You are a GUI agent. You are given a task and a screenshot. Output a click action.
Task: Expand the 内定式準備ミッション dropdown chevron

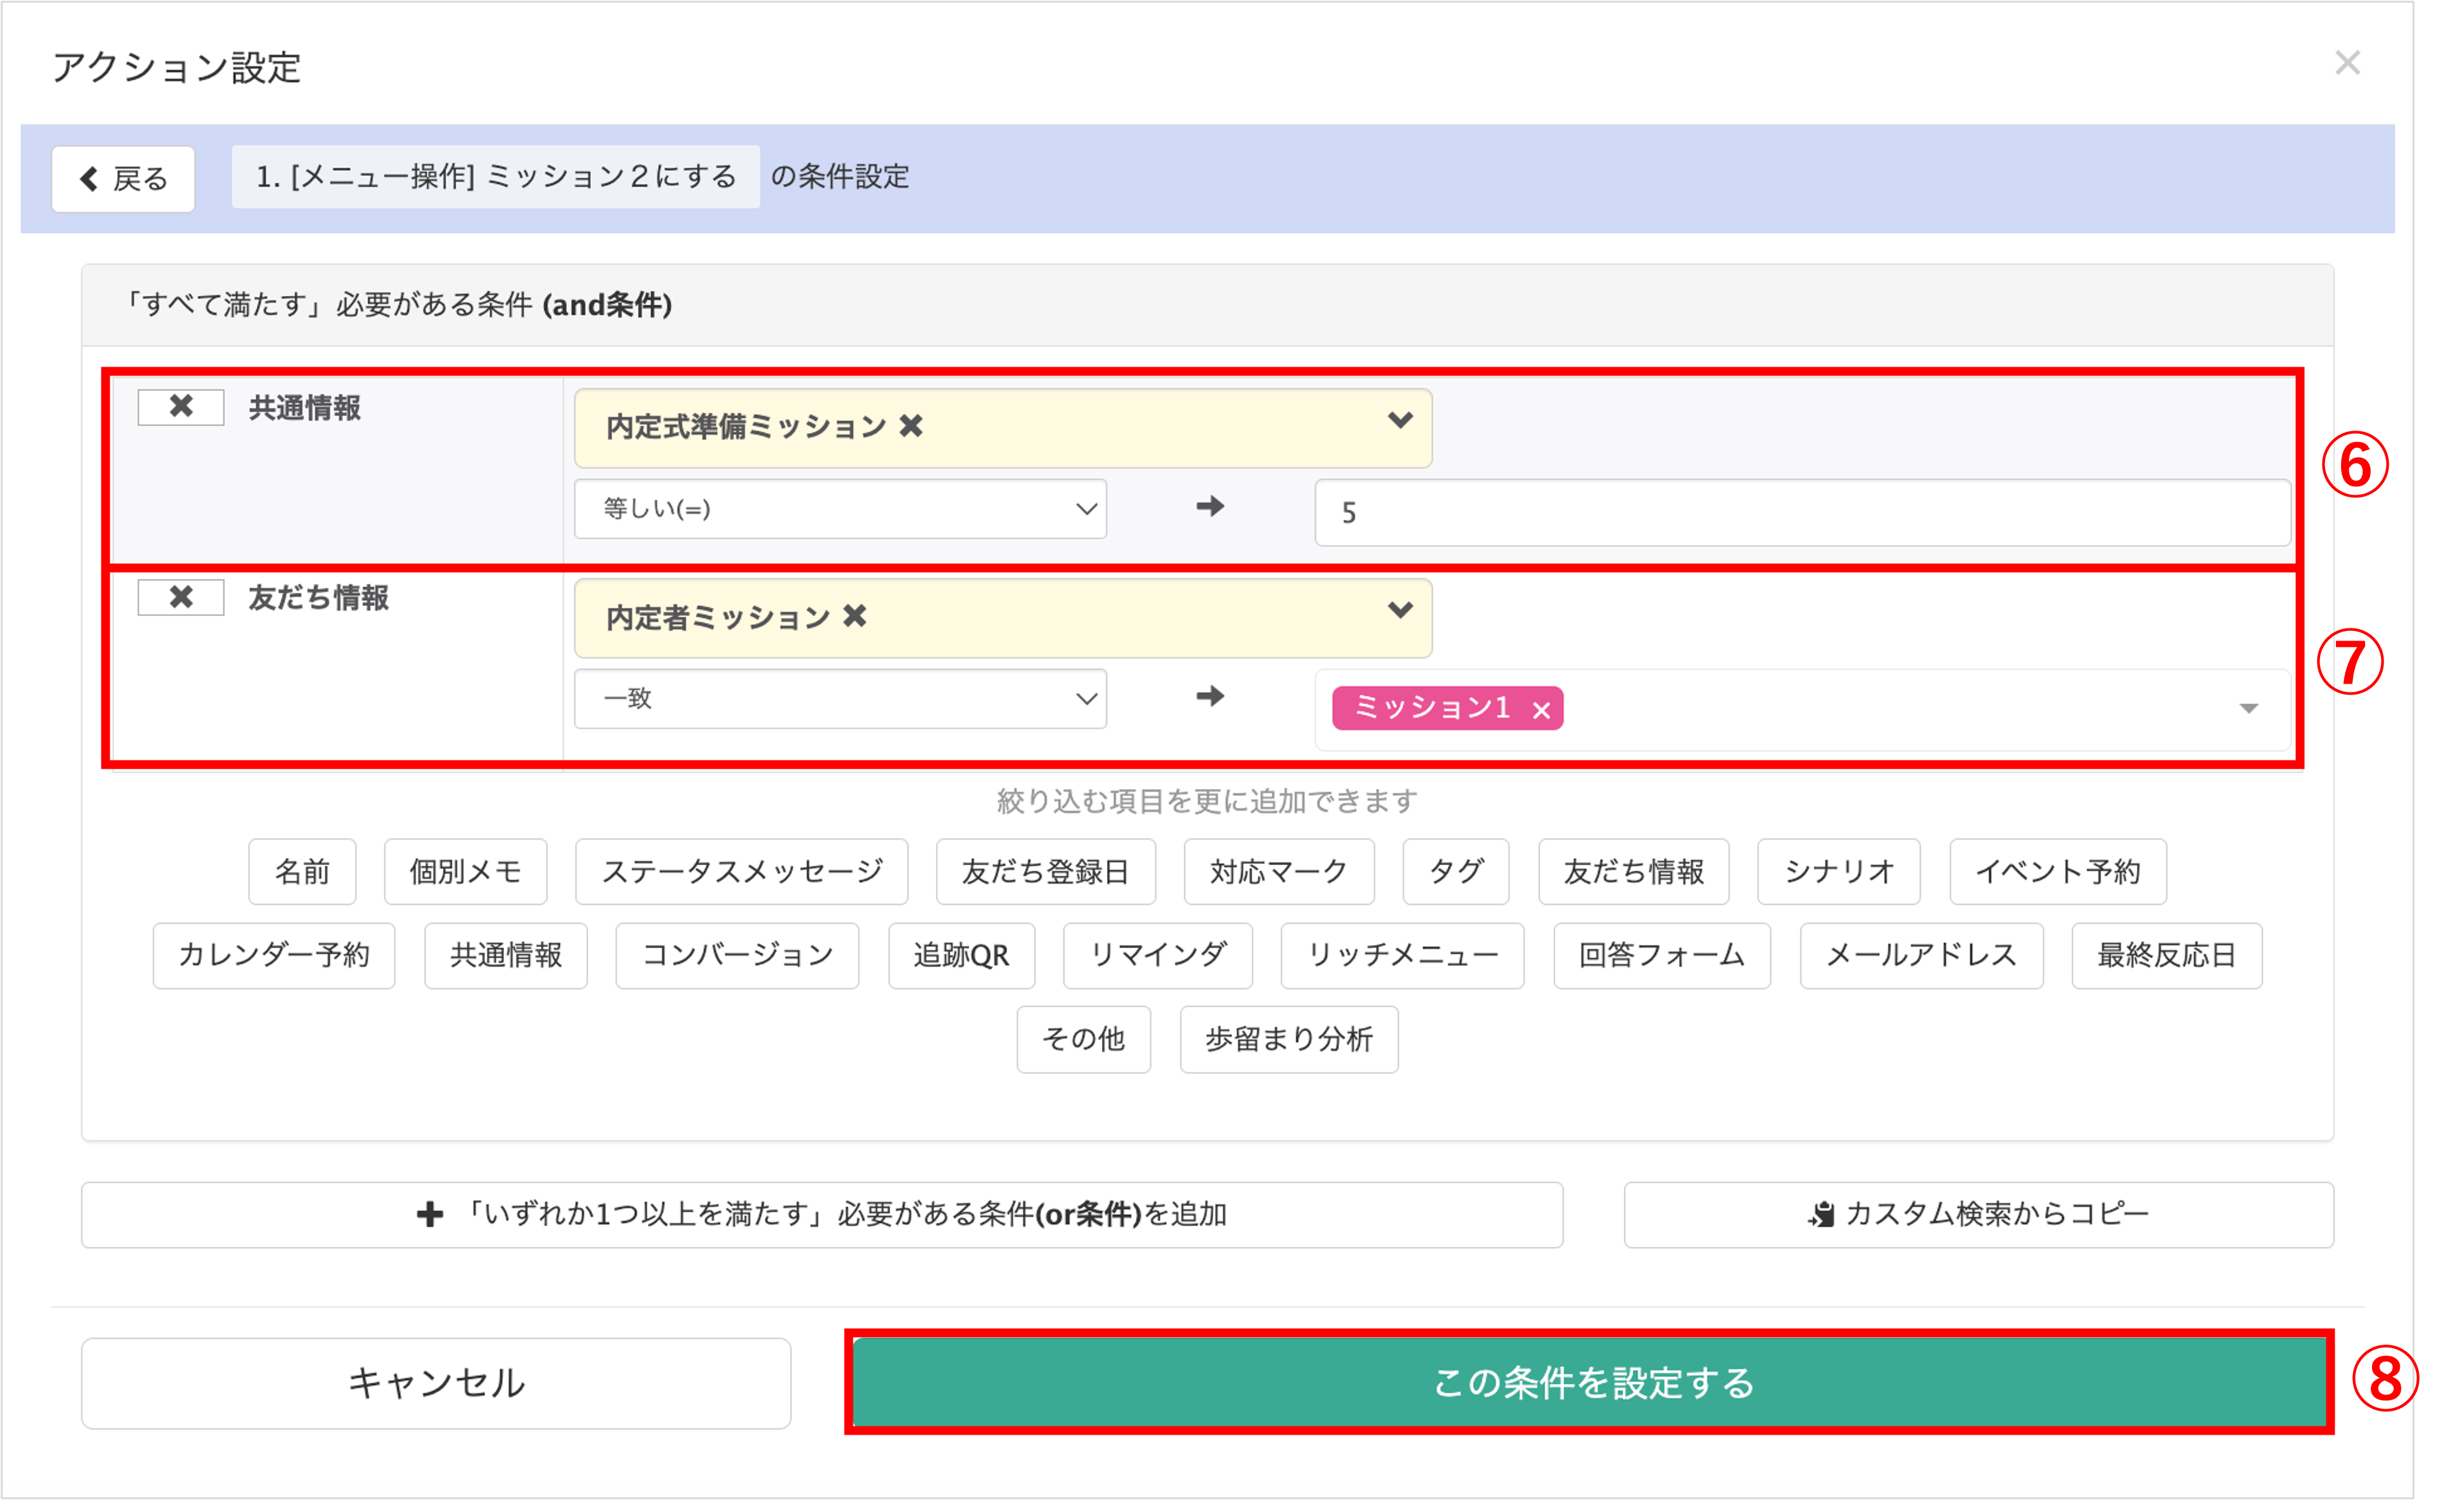1400,421
